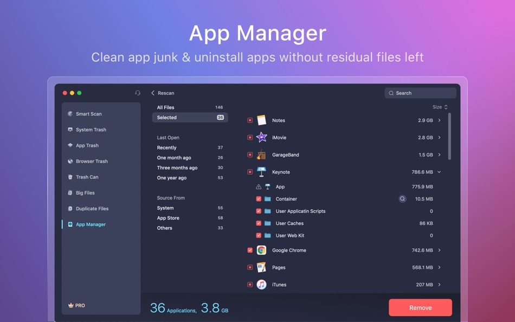Viewport: 515px width, 322px height.
Task: Expand the iMovie row chevron
Action: pos(440,137)
